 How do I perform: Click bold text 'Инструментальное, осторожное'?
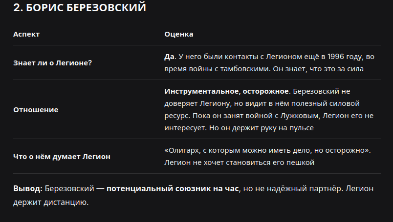(226, 91)
